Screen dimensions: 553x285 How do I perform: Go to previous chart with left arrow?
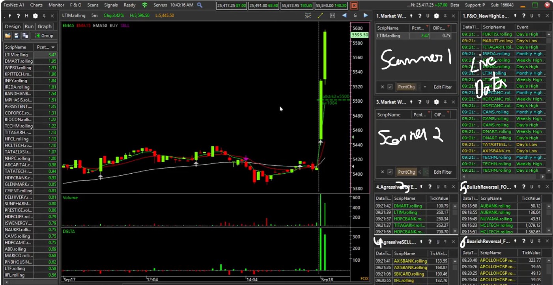point(344,15)
